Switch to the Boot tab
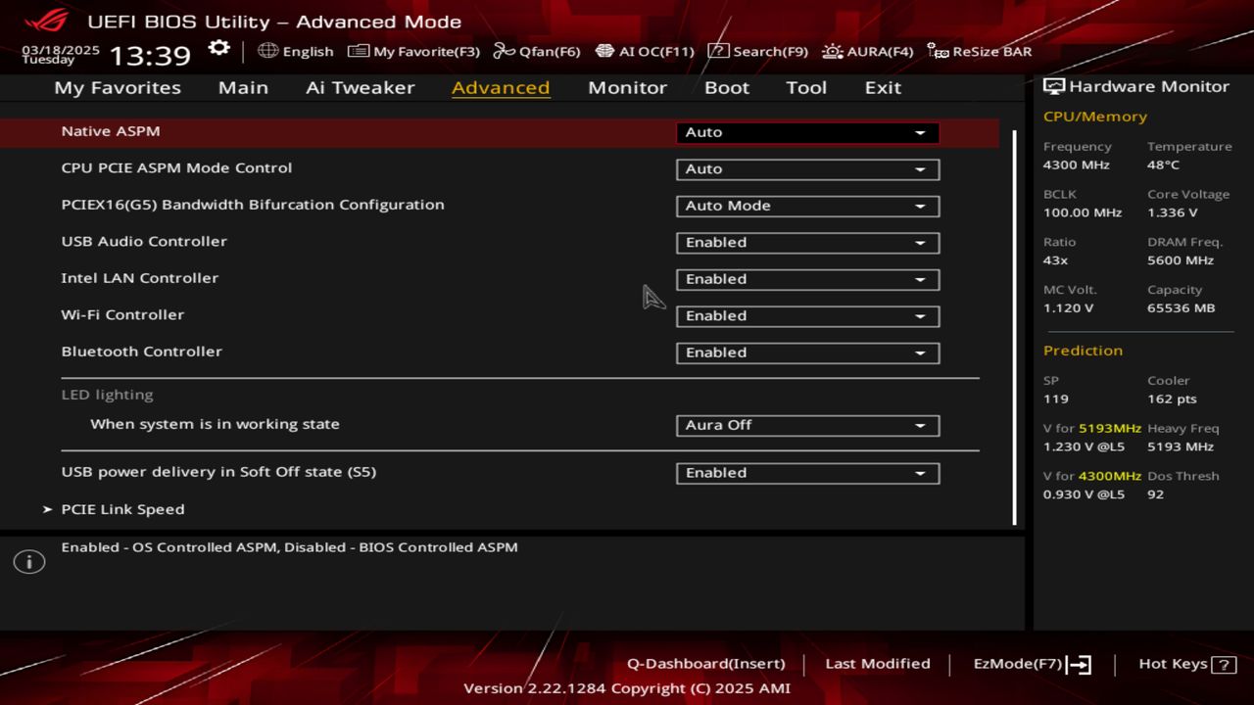This screenshot has width=1254, height=705. coord(727,87)
